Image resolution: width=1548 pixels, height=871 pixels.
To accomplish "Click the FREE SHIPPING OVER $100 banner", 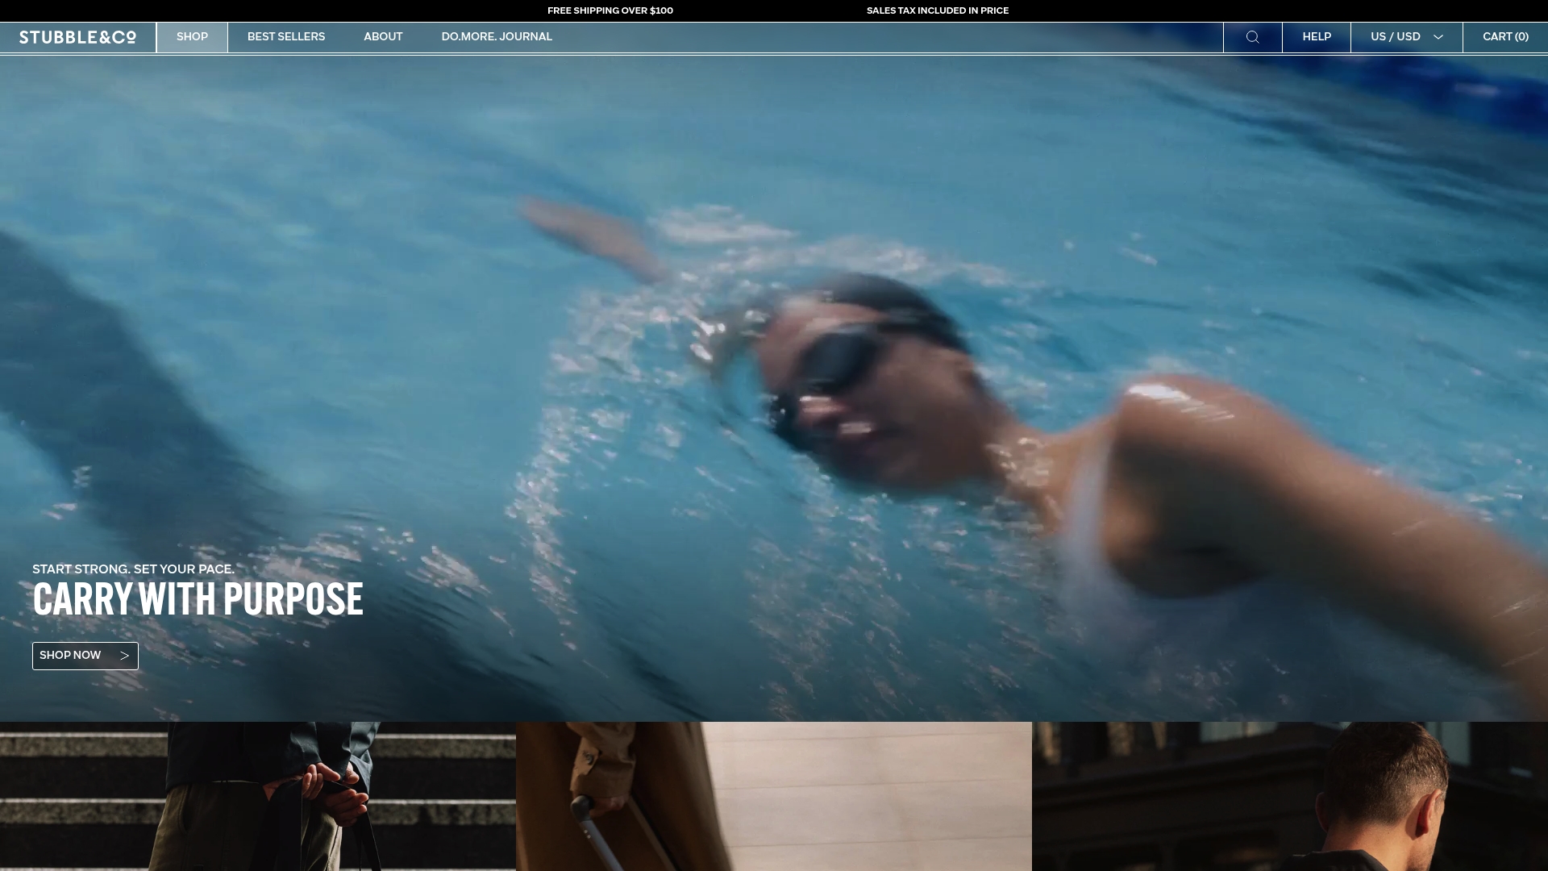I will pyautogui.click(x=610, y=10).
